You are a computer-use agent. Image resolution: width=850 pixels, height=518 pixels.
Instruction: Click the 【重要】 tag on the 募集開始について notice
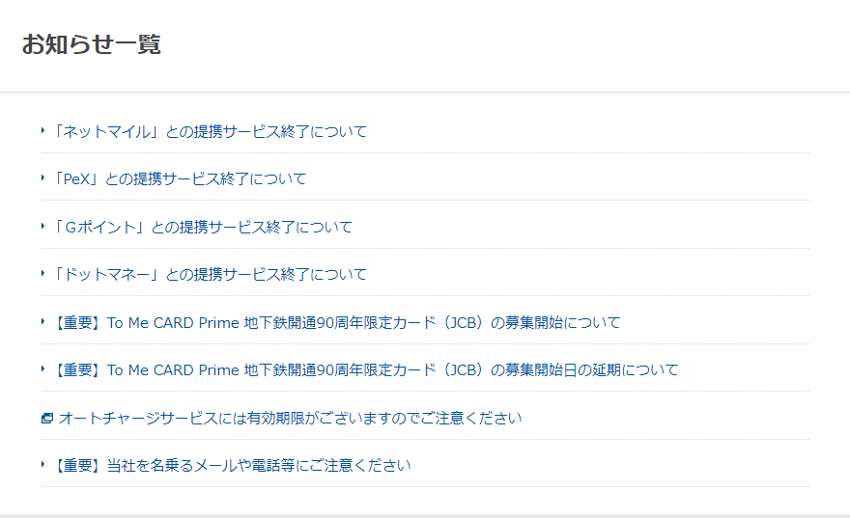tap(77, 322)
